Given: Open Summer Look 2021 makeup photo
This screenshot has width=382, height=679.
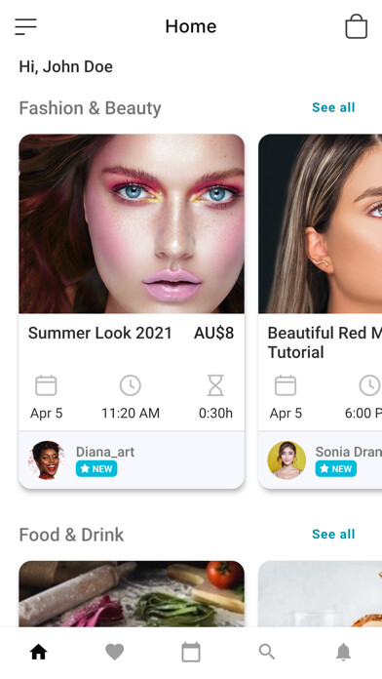Looking at the screenshot, I should click(x=132, y=223).
